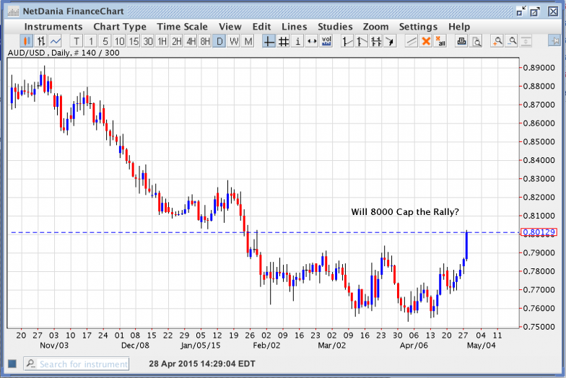Click the 'Will 8000 Cap the Rally?' annotation
Viewport: 566px width, 378px height.
tap(405, 212)
